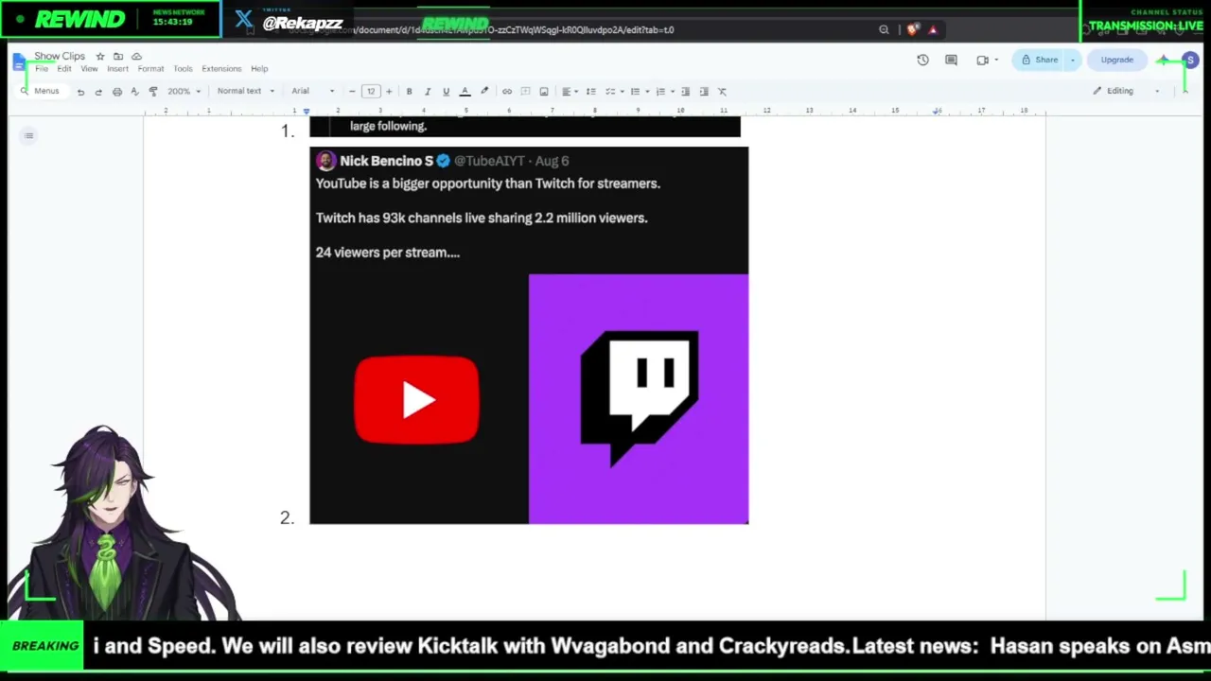
Task: Open the Help menu
Action: (x=259, y=69)
